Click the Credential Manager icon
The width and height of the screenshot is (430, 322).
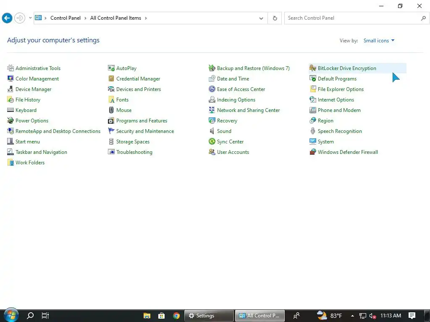click(111, 78)
